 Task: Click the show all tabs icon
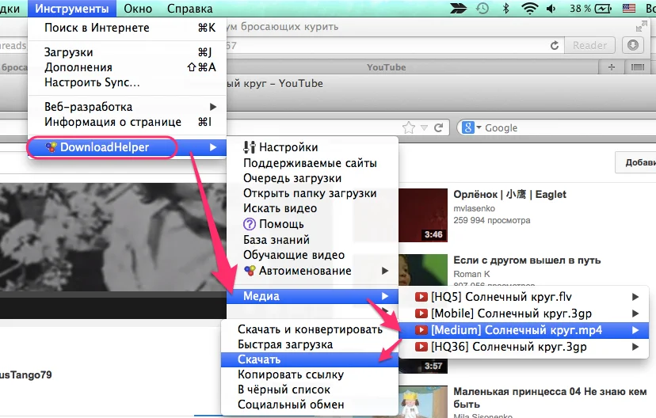638,67
